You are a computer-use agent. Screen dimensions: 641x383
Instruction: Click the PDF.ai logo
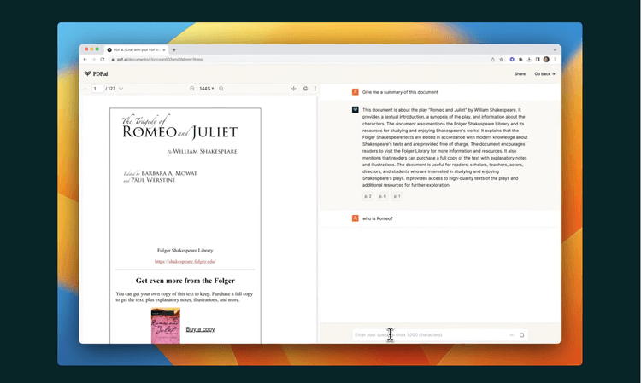96,74
